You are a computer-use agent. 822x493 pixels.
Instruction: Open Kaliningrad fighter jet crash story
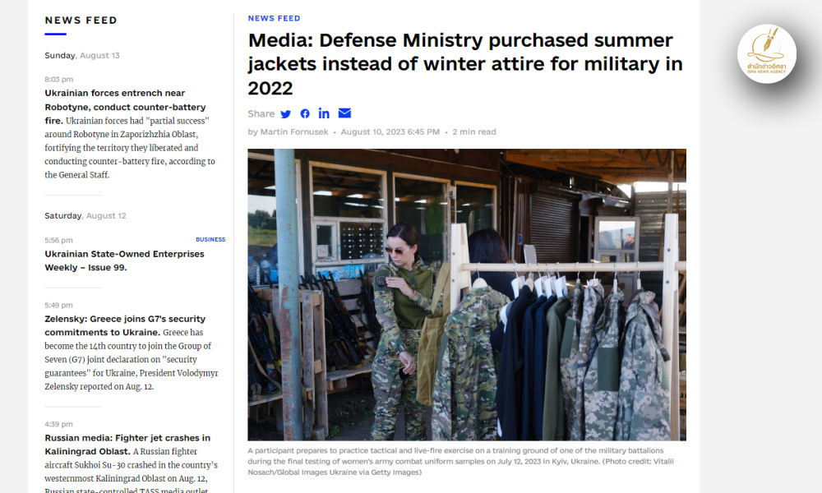(127, 445)
